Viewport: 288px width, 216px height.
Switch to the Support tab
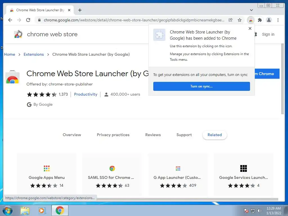184,135
